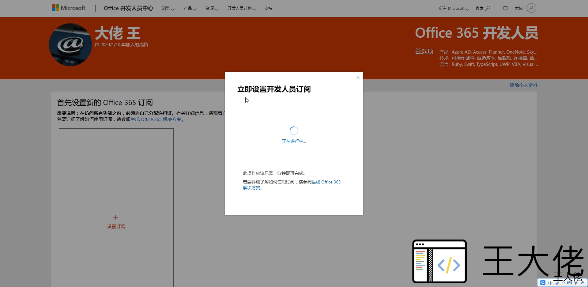Click the Microsoft logo in the header
This screenshot has width=588, height=287.
click(x=69, y=8)
